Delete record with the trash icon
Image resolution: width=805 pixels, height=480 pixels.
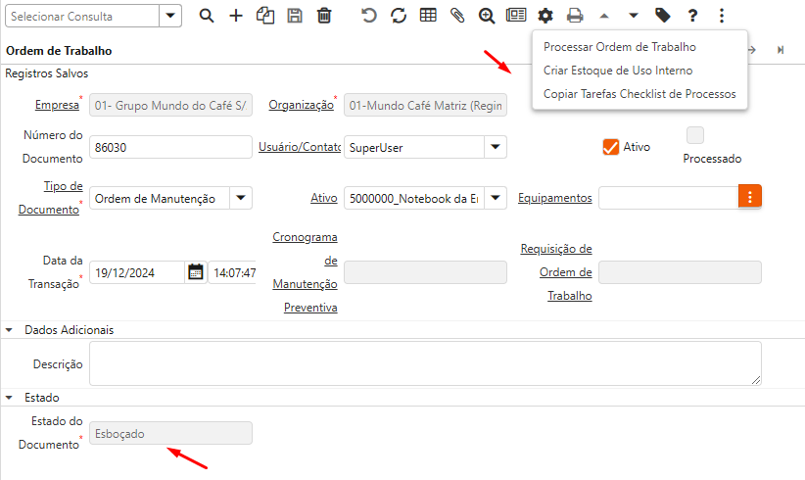(324, 16)
